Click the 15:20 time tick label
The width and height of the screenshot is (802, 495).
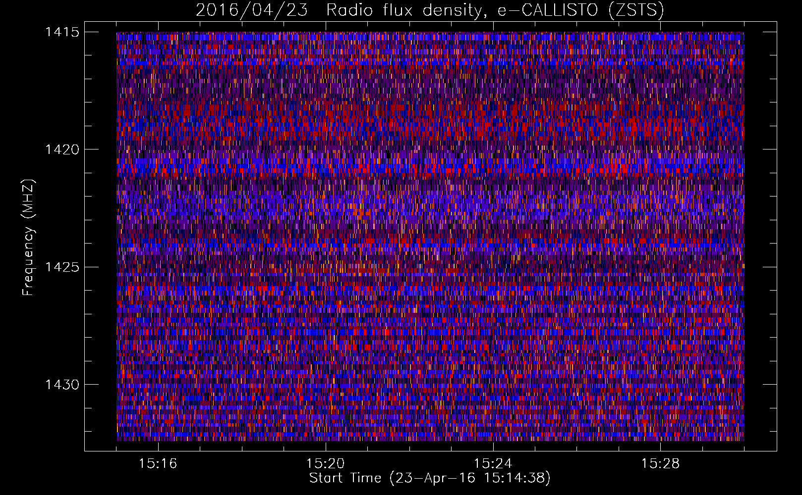326,464
